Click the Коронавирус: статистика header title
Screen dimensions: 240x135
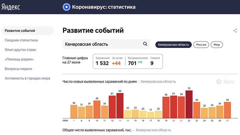pos(103,7)
